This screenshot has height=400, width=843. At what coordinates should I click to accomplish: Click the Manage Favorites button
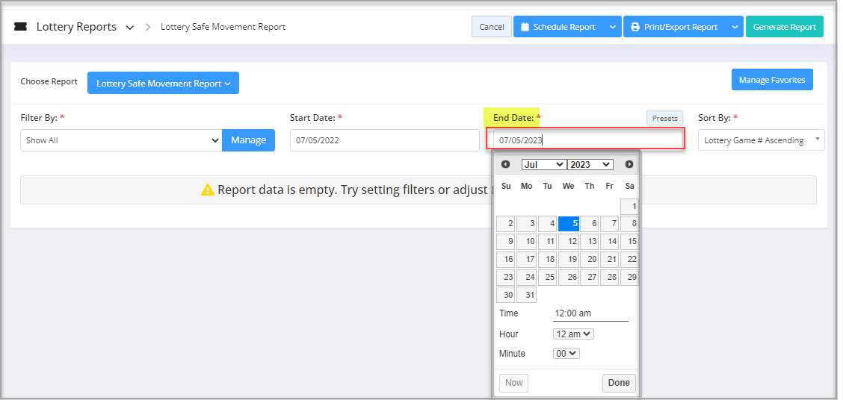(x=772, y=80)
